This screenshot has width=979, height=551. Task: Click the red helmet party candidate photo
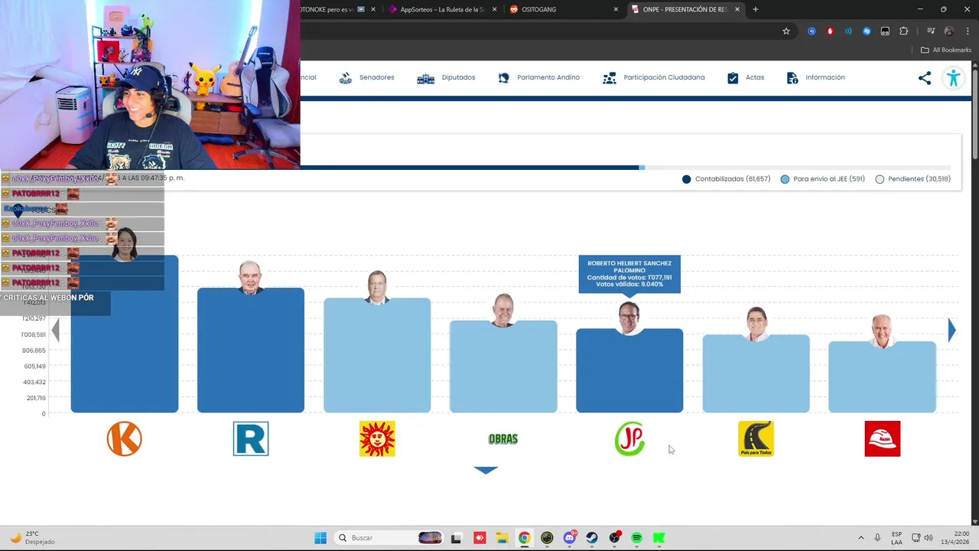(x=882, y=331)
